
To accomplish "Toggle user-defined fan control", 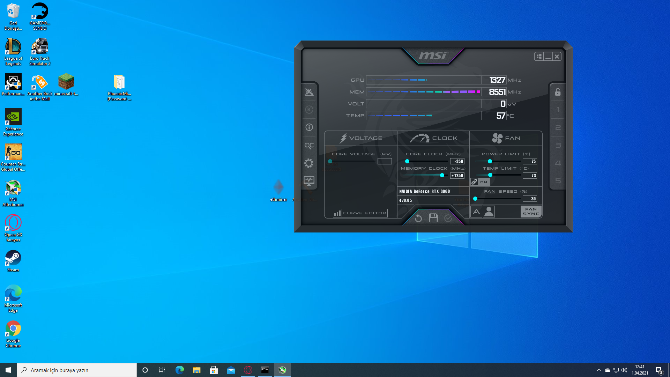I will point(489,212).
